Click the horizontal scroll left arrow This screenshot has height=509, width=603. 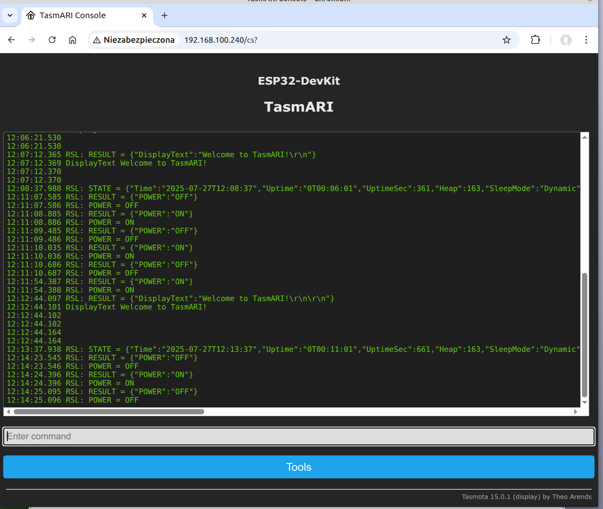tap(8, 411)
